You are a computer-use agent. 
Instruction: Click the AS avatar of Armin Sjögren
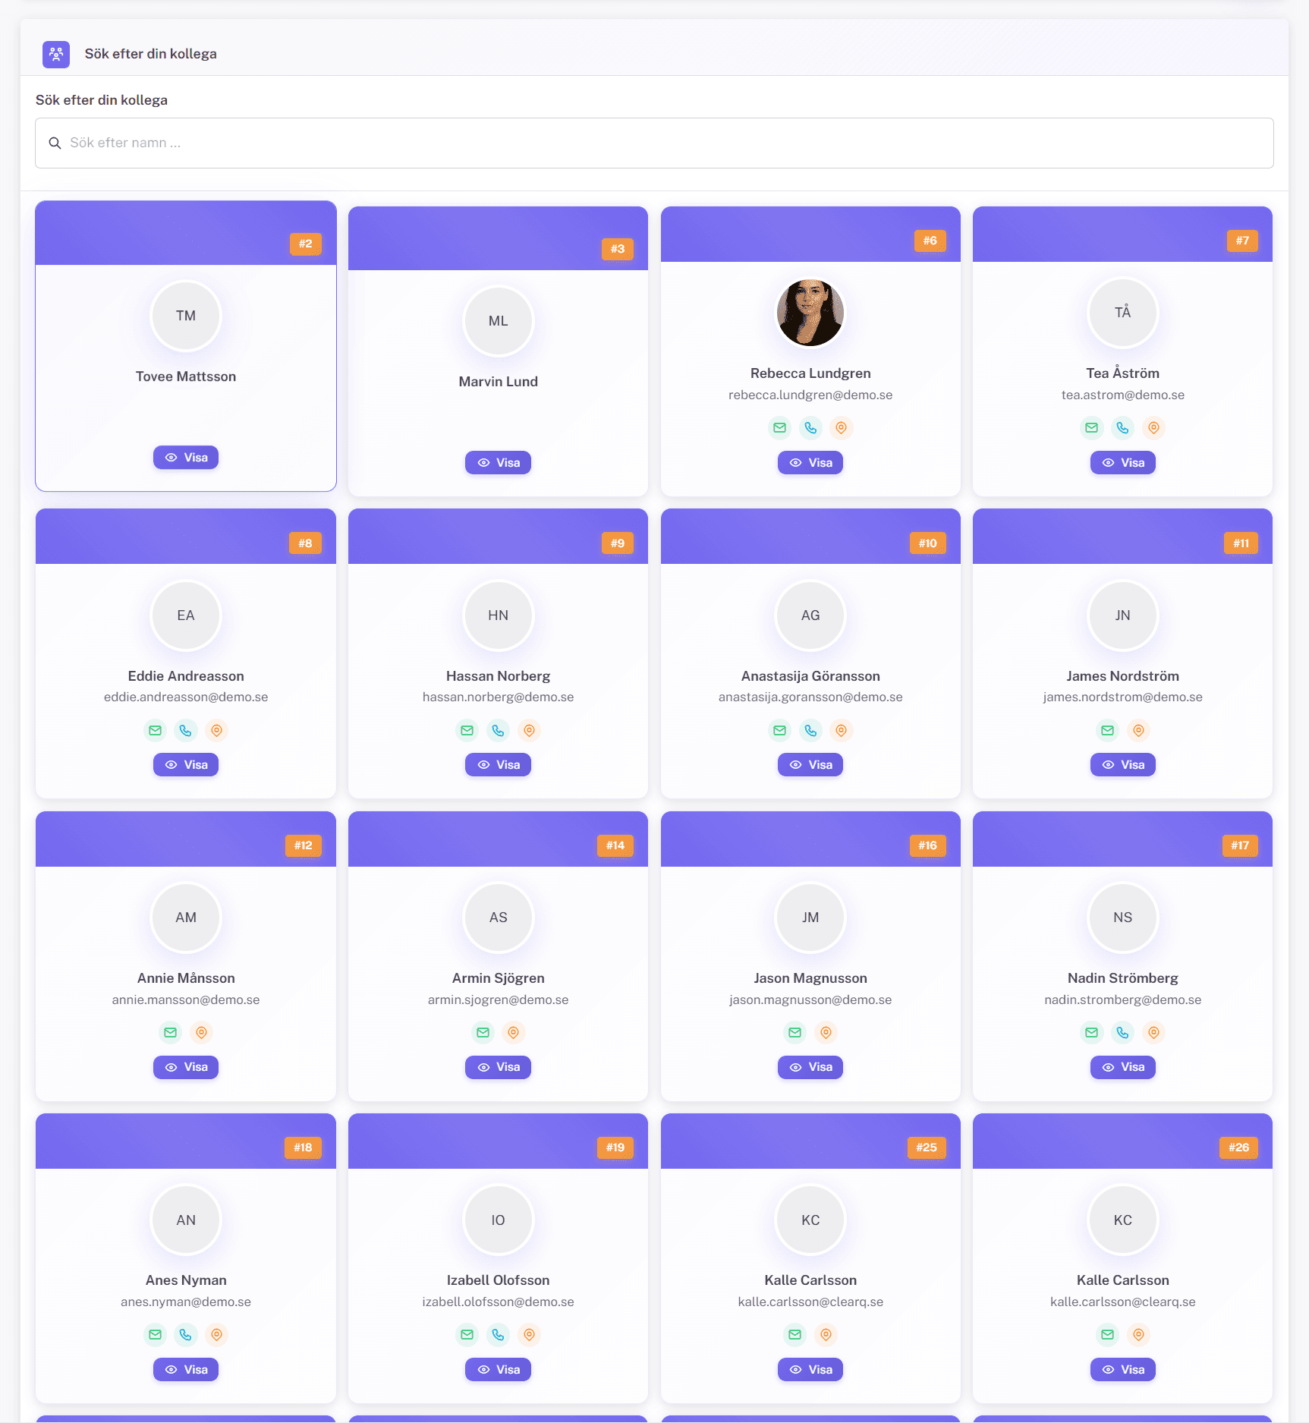[498, 918]
